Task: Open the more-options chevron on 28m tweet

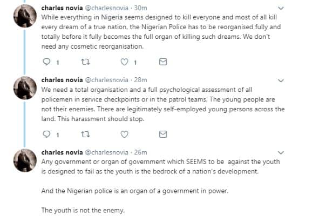Action: (x=280, y=80)
